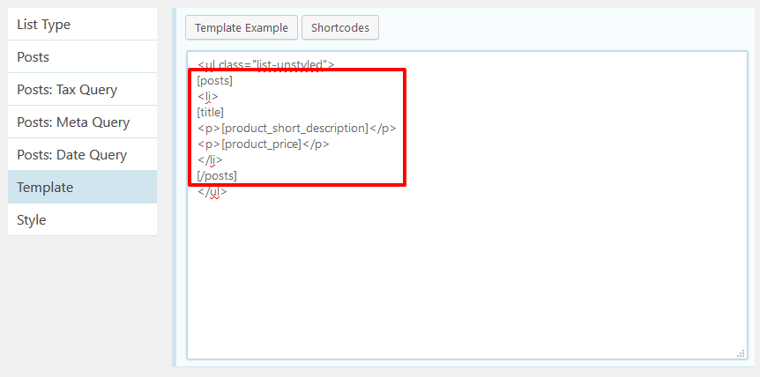Click the opening <li> tag line
The width and height of the screenshot is (760, 377).
208,96
